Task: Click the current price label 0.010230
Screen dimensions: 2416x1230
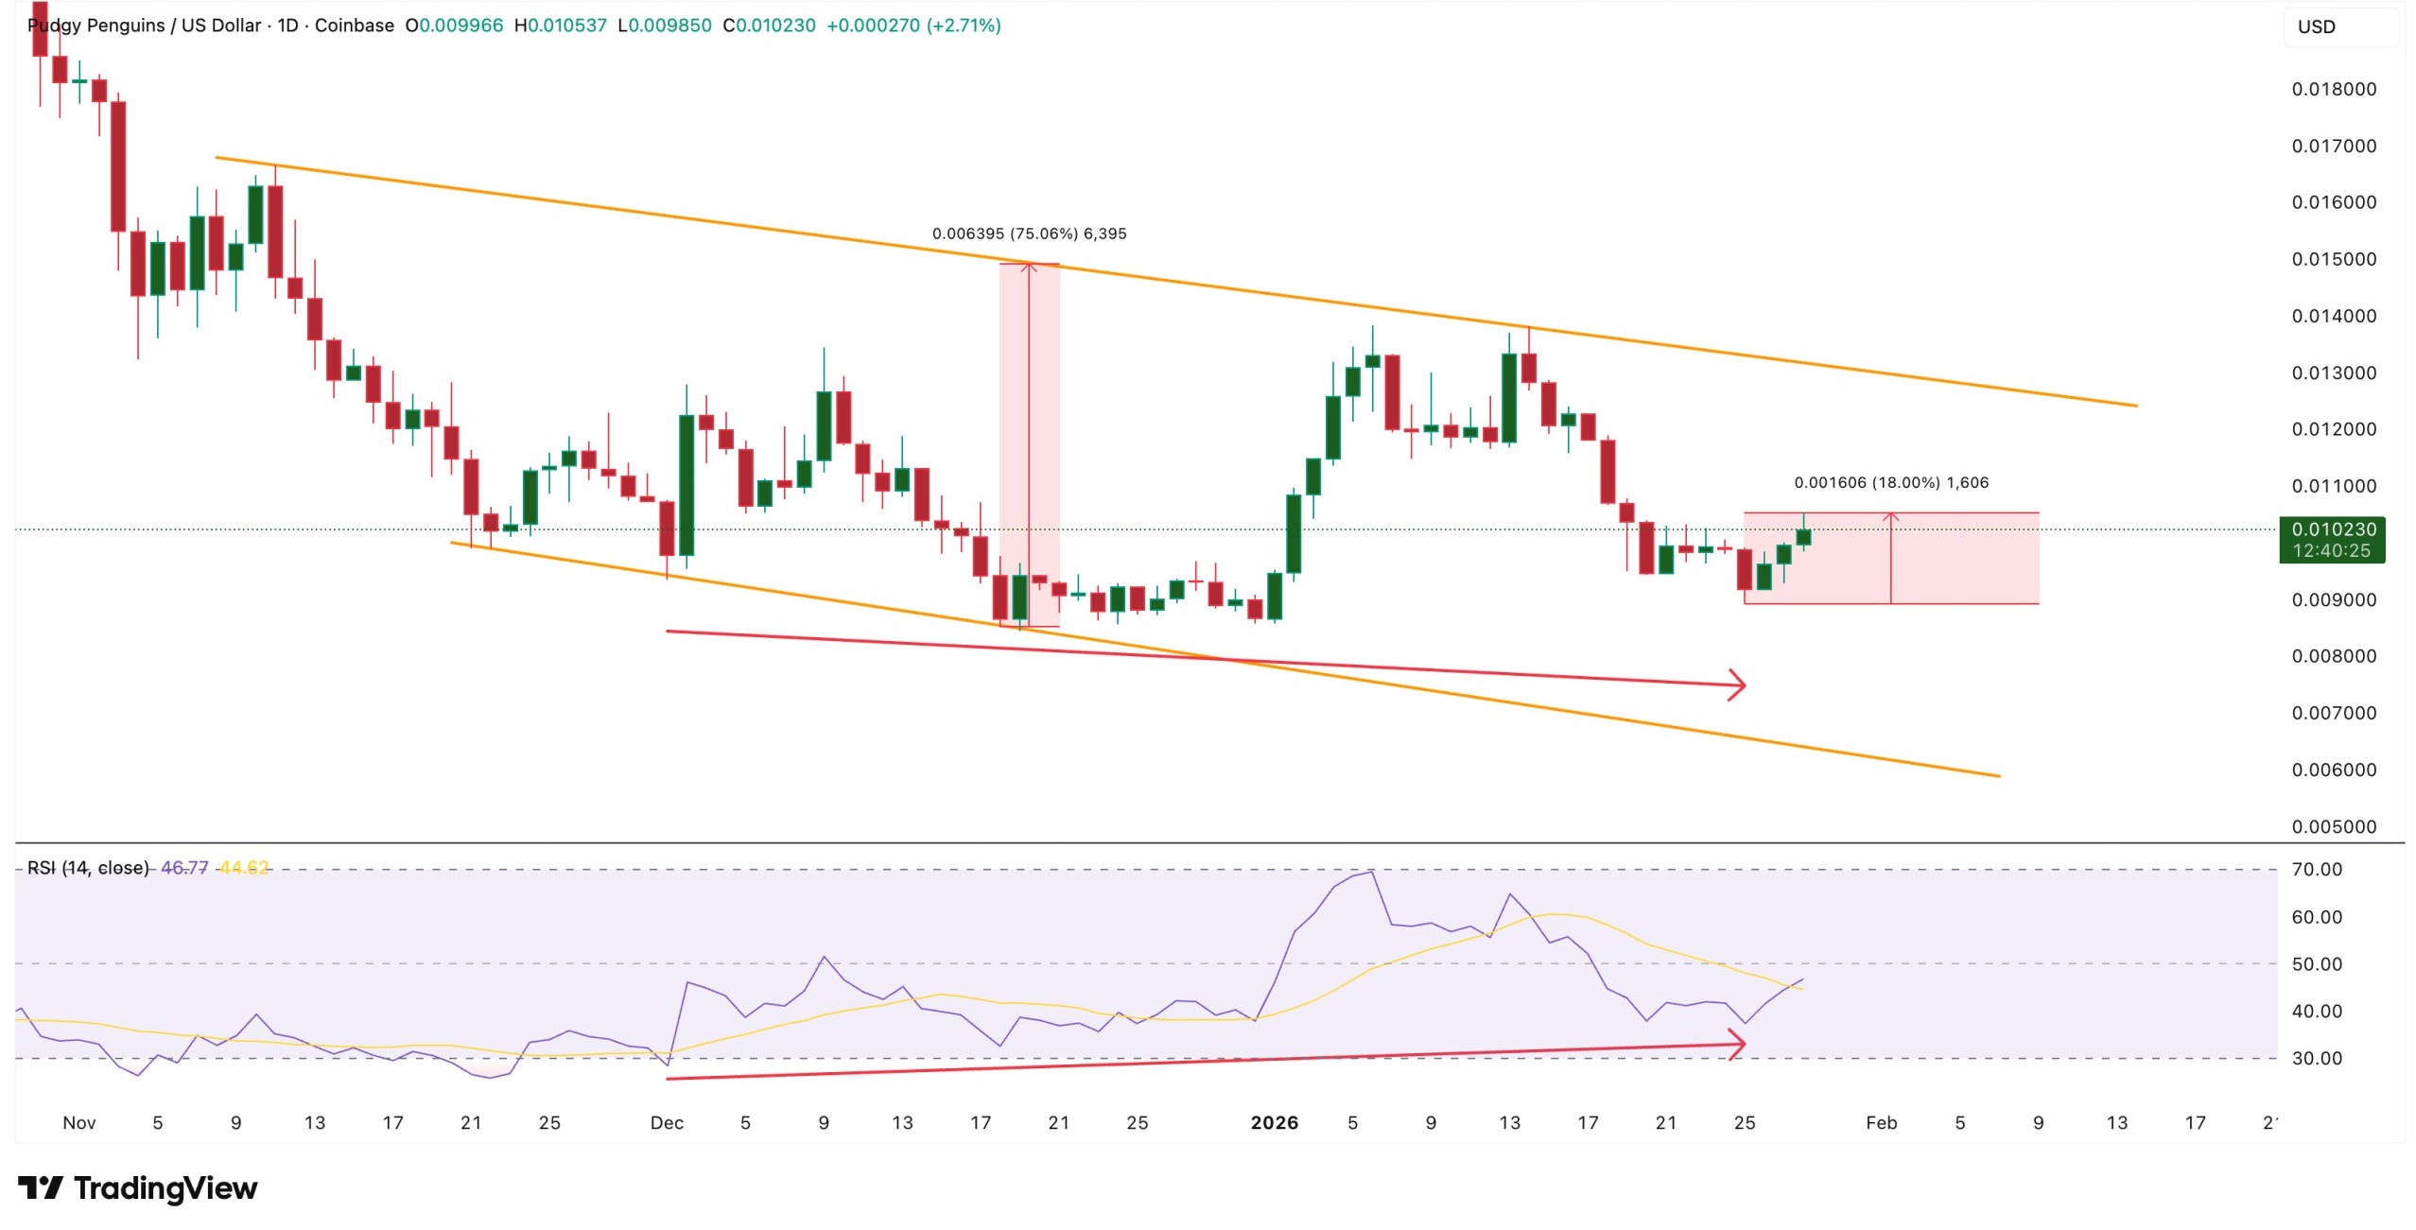Action: coord(2333,529)
